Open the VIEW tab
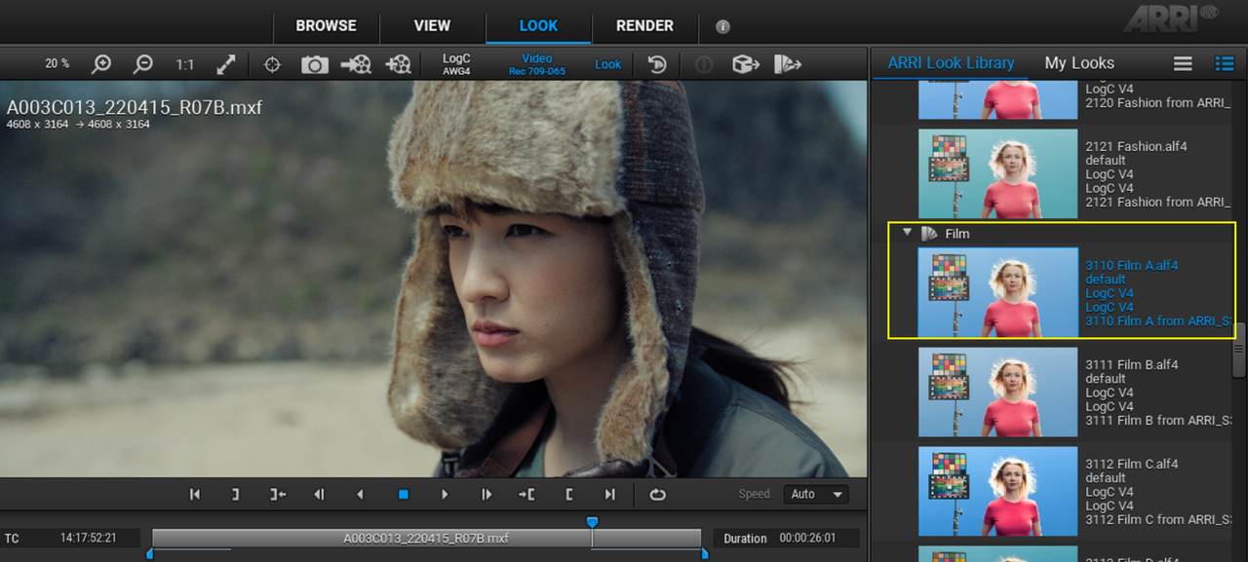Image resolution: width=1248 pixels, height=562 pixels. coord(432,25)
